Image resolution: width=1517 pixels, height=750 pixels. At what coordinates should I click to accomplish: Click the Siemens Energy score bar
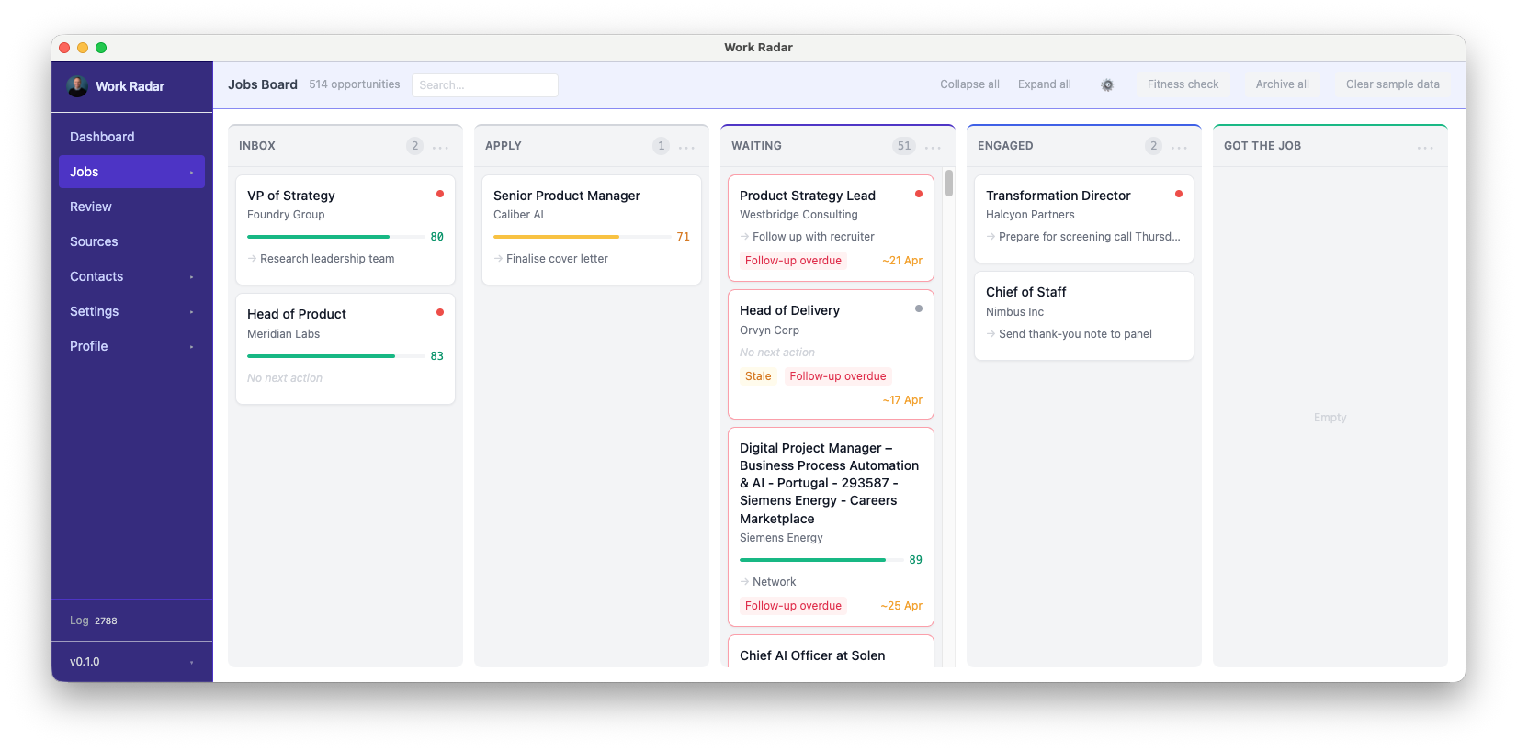pos(821,560)
